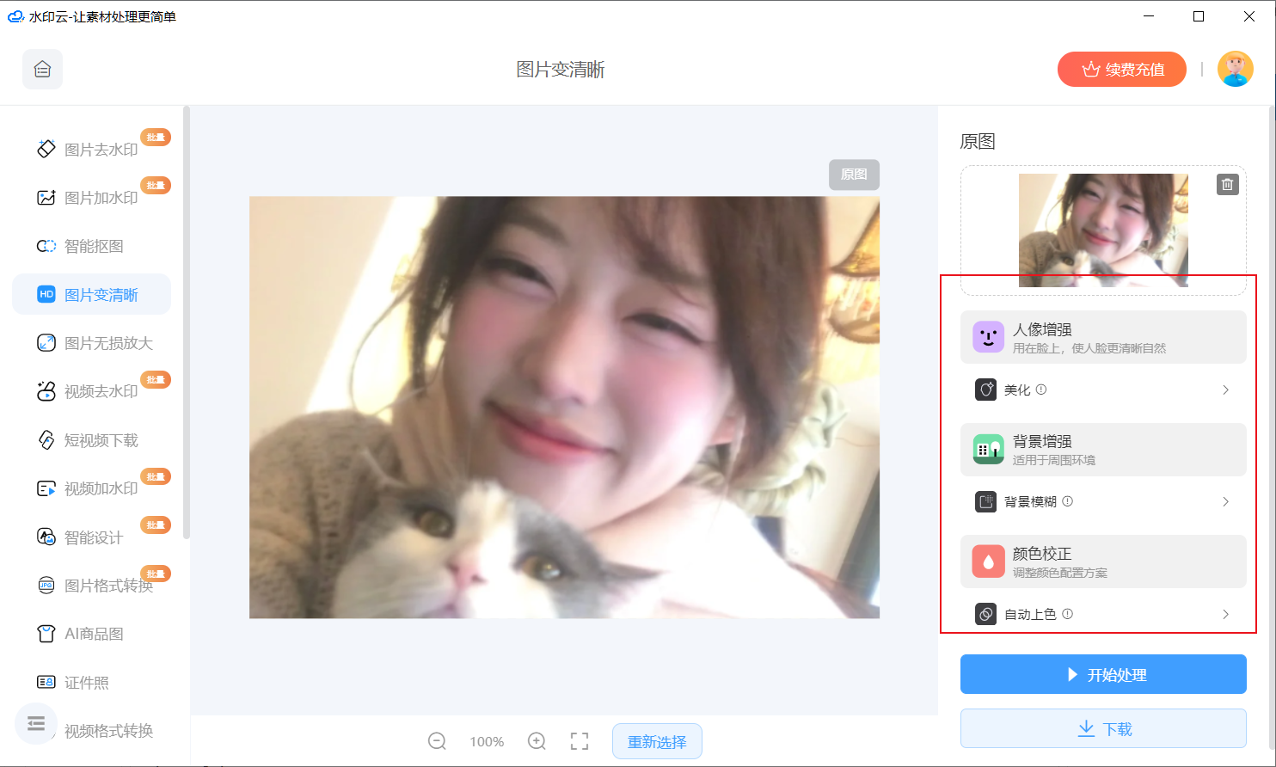Click the 100% zoom value
Viewport: 1276px width, 767px height.
[x=487, y=742]
